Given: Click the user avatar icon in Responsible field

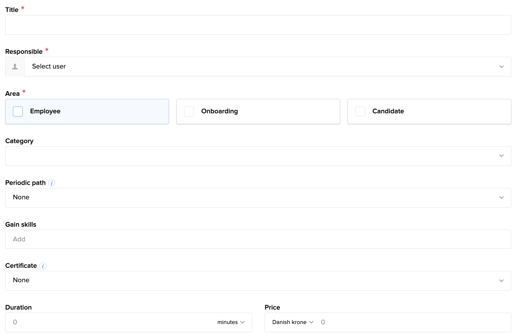Looking at the screenshot, I should [x=15, y=66].
